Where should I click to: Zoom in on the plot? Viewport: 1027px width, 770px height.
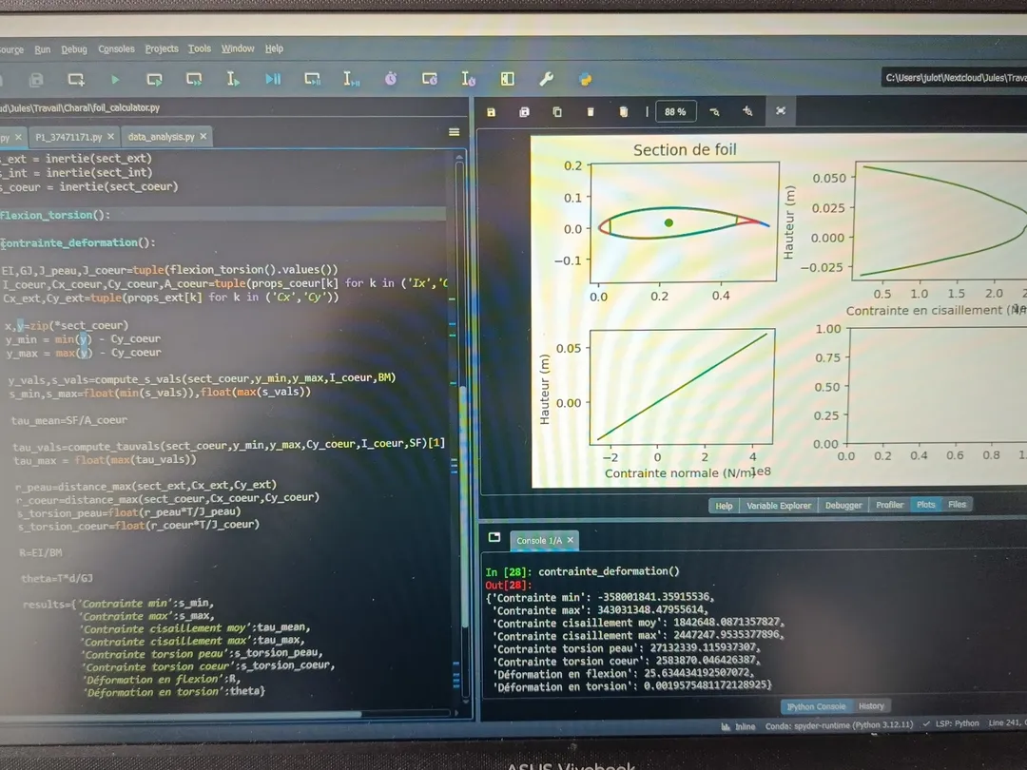[x=747, y=112]
